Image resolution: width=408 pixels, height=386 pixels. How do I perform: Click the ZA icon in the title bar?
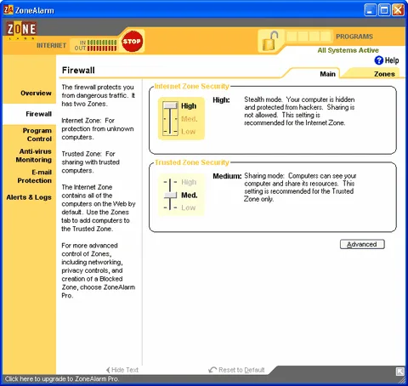(8, 10)
